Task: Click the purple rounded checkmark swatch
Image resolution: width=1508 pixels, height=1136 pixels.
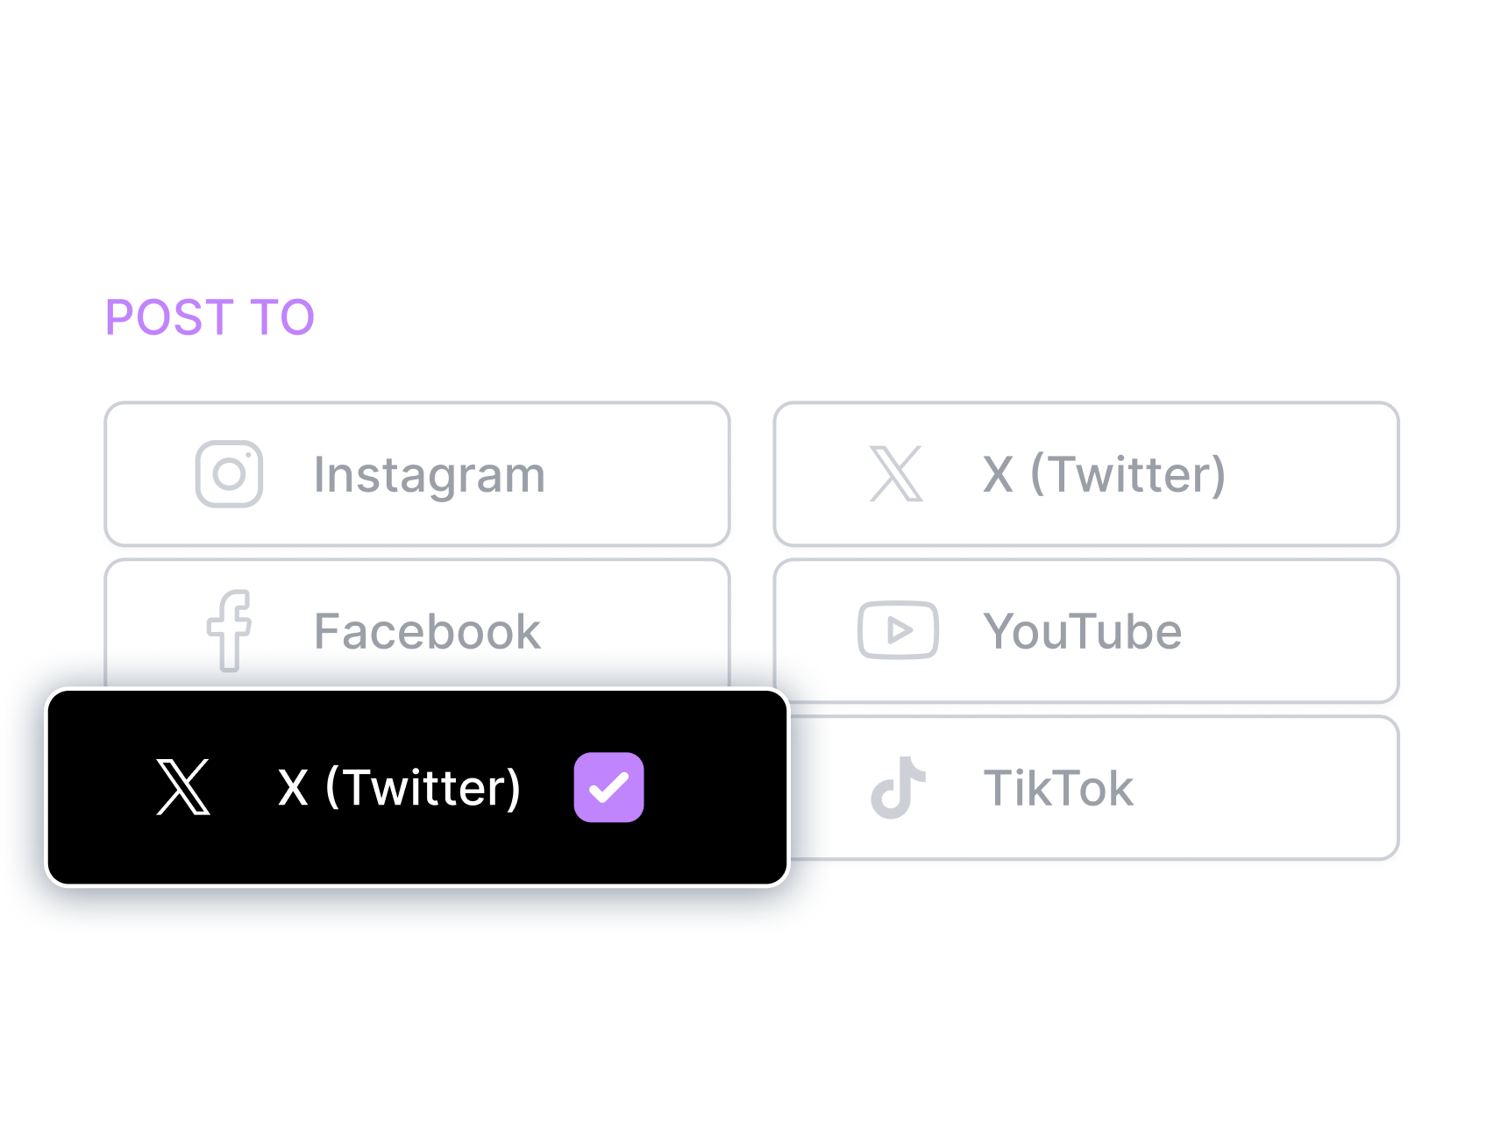Action: point(608,786)
